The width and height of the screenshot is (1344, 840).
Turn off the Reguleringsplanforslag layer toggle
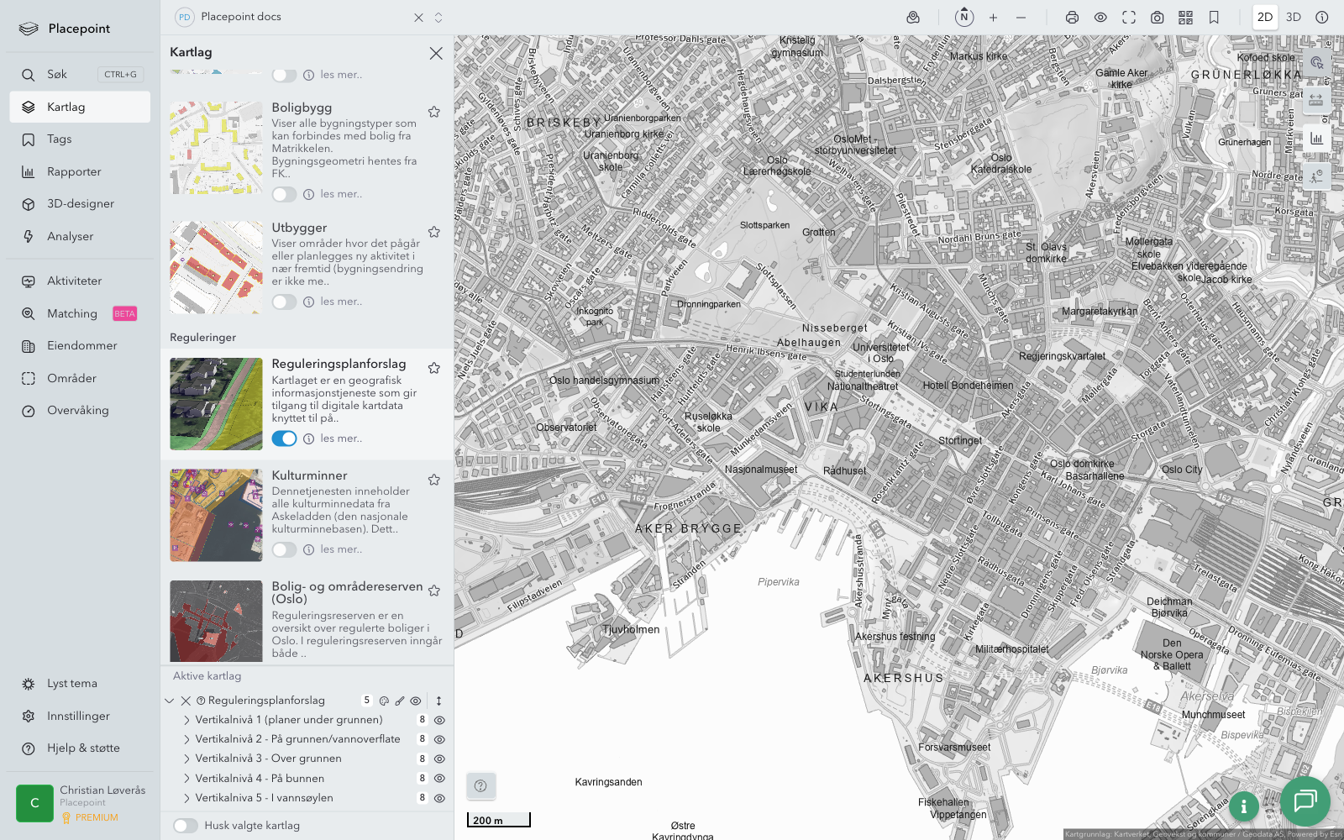[x=284, y=438]
